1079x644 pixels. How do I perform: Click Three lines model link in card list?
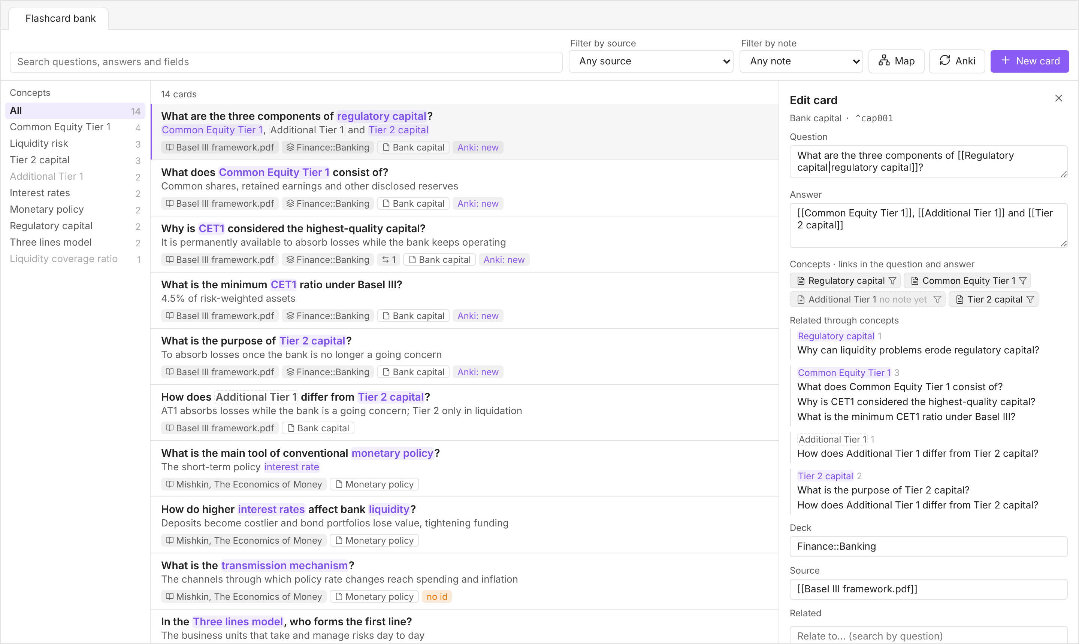238,622
